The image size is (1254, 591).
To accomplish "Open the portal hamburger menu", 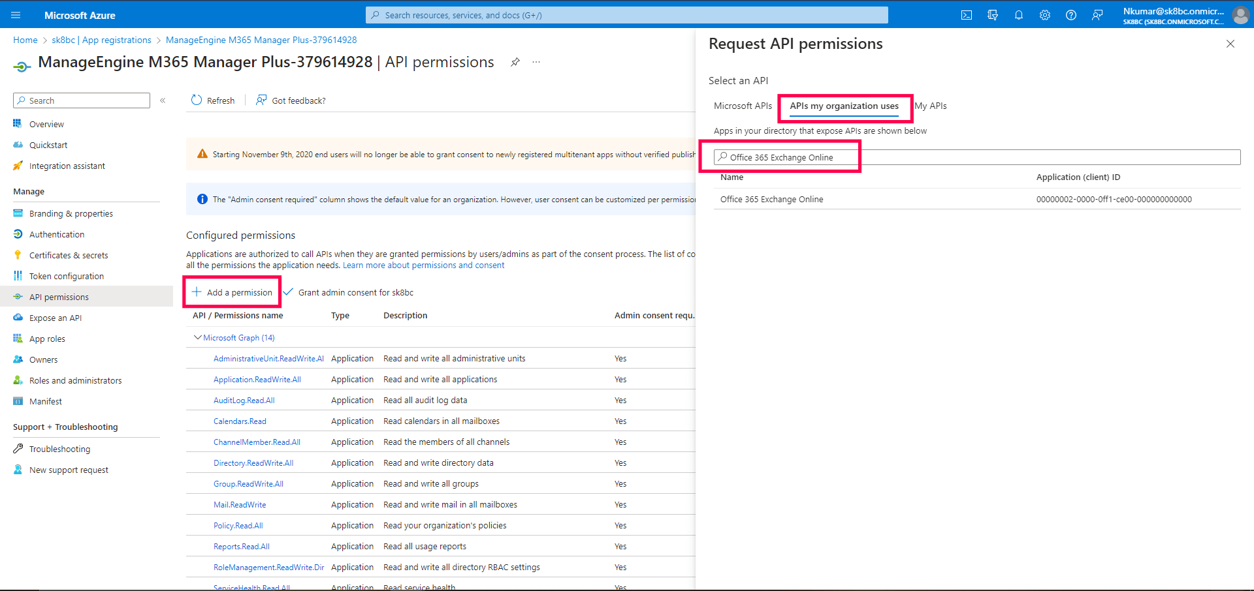I will point(16,15).
